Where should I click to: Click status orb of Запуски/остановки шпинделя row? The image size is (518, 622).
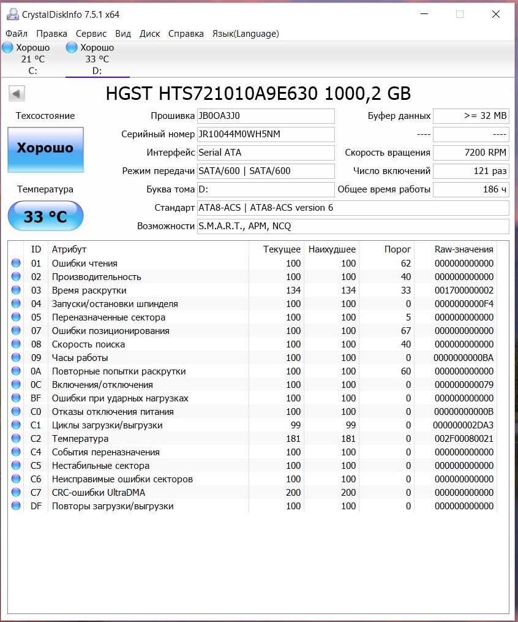pos(16,303)
